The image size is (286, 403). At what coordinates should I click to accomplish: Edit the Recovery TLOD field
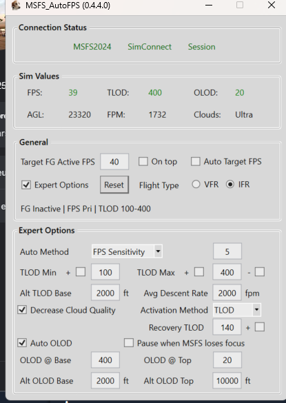227,327
